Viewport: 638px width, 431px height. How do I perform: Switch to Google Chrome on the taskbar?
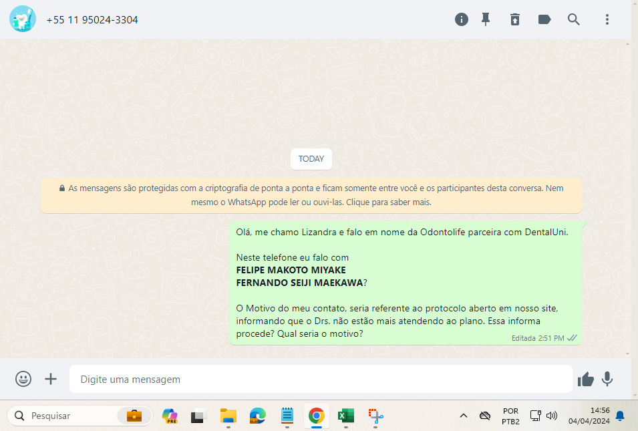click(x=317, y=416)
